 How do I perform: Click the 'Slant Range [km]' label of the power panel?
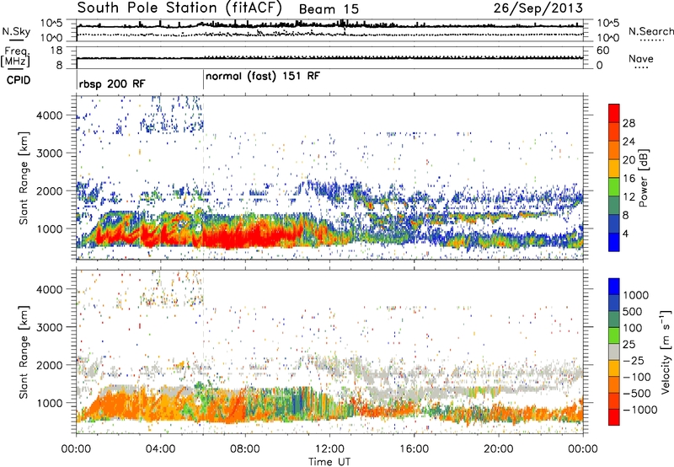(24, 178)
